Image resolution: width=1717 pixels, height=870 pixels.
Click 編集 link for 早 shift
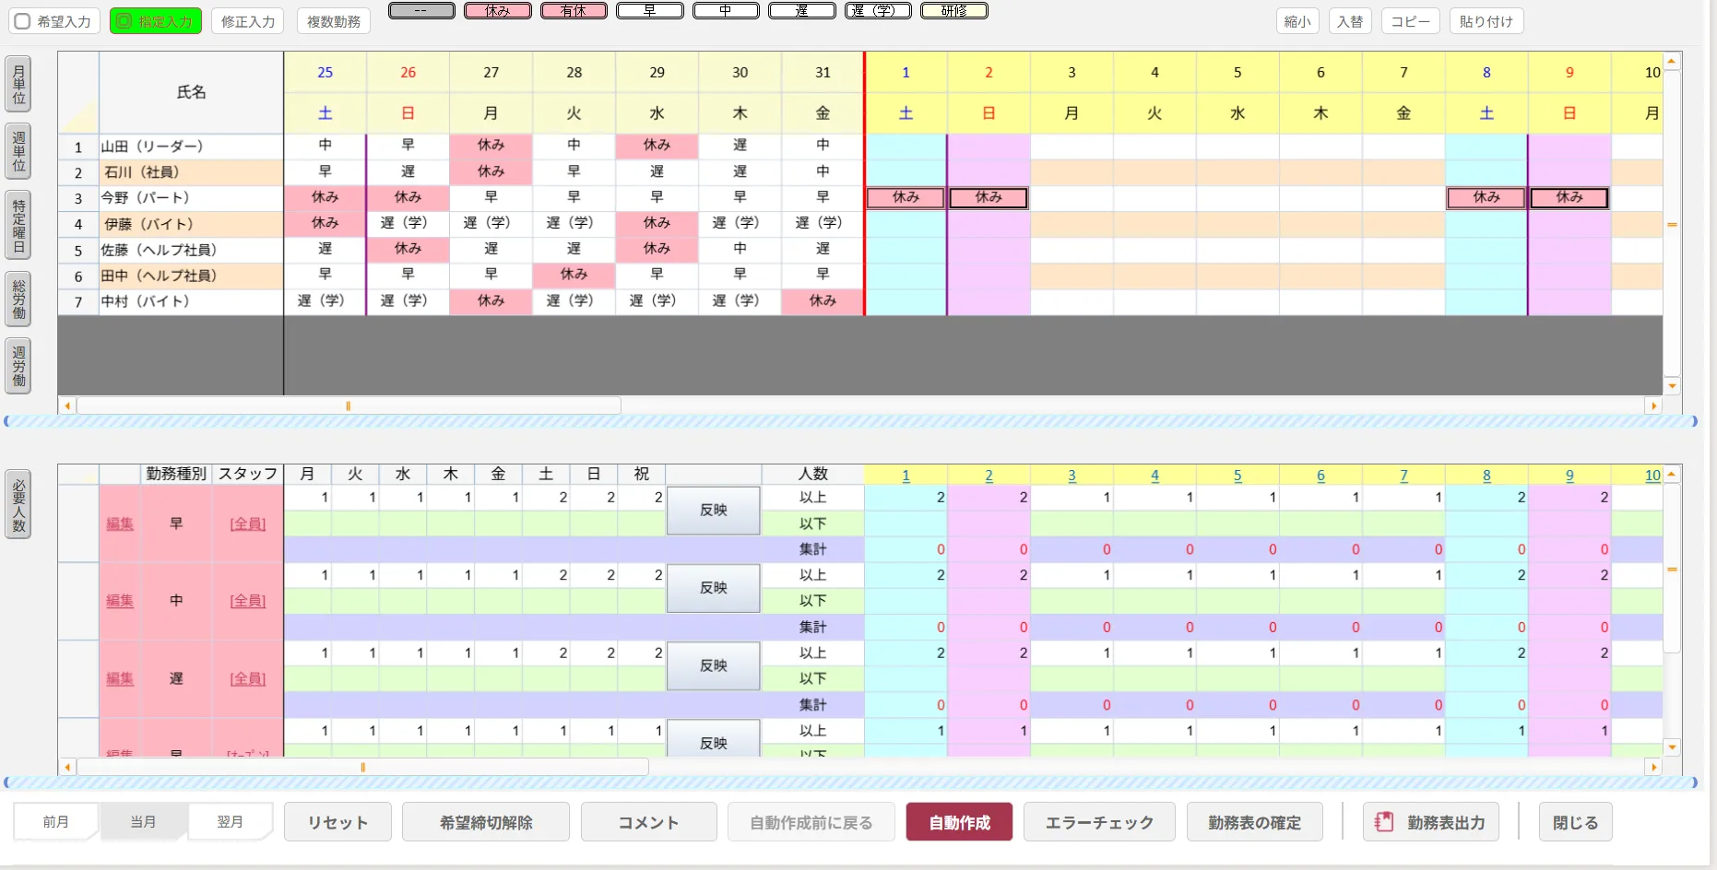(x=120, y=523)
